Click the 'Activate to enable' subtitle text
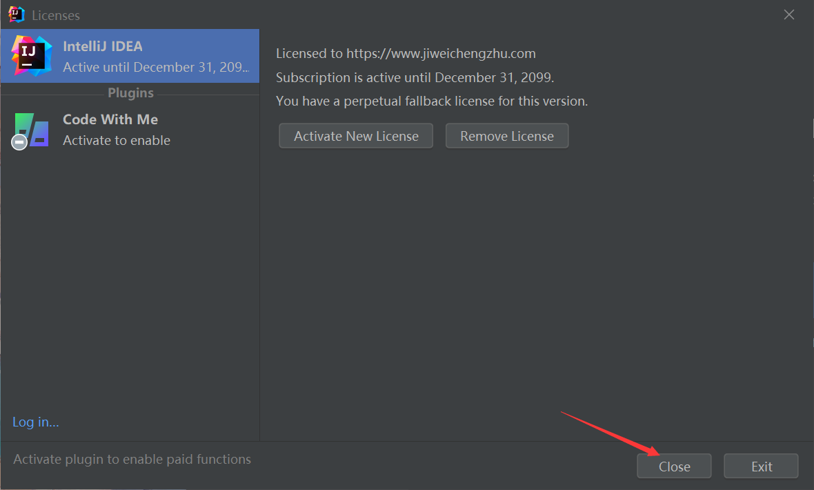 [x=117, y=140]
